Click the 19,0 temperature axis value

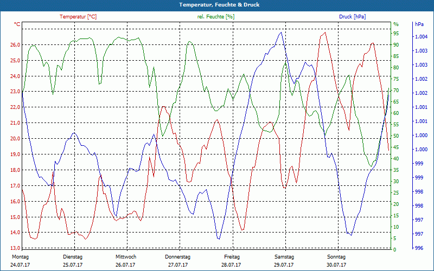tap(16, 154)
